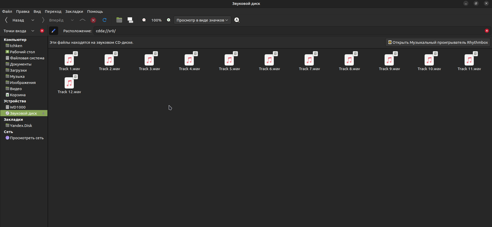Open the Back history dropdown arrow

(33, 20)
